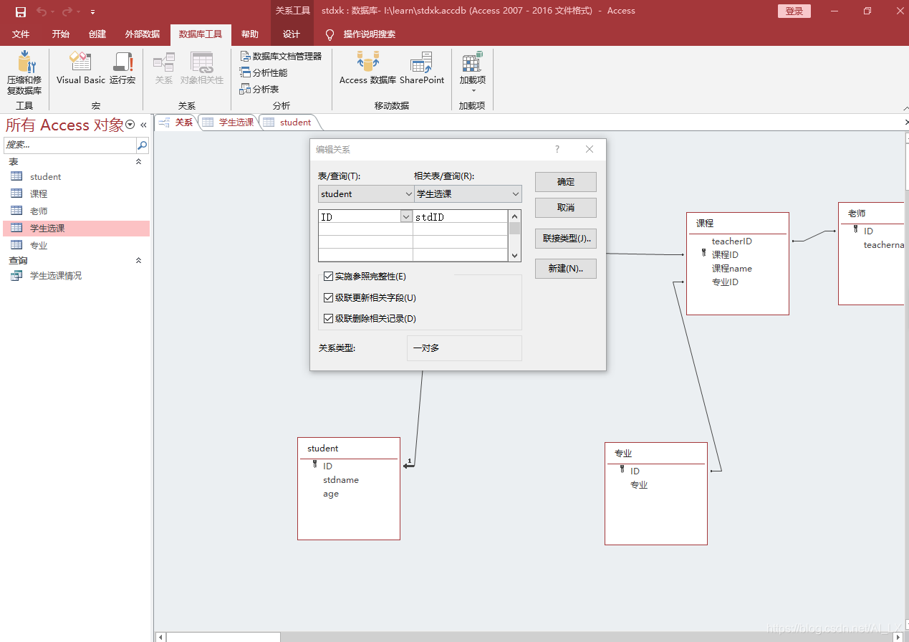The height and width of the screenshot is (642, 909).
Task: Collapse 查询 group in navigation pane
Action: tap(139, 261)
